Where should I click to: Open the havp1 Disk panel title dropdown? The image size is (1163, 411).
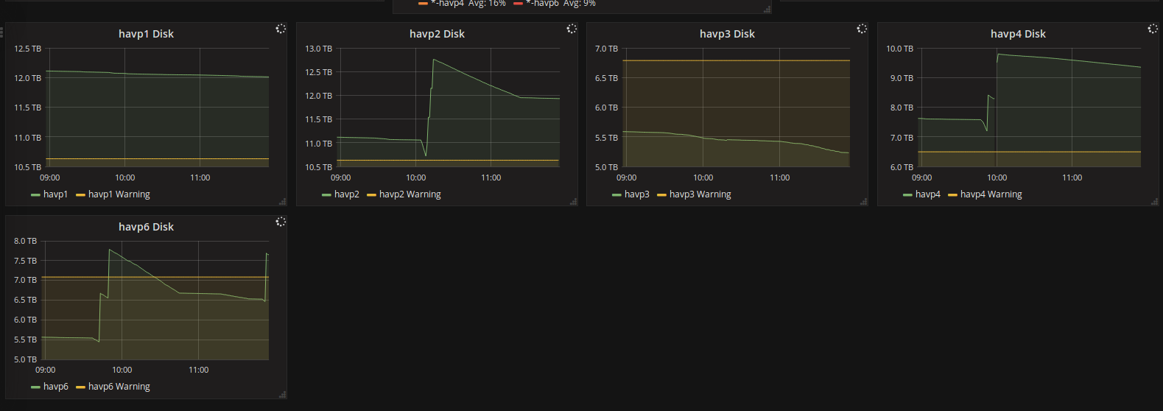click(x=146, y=34)
